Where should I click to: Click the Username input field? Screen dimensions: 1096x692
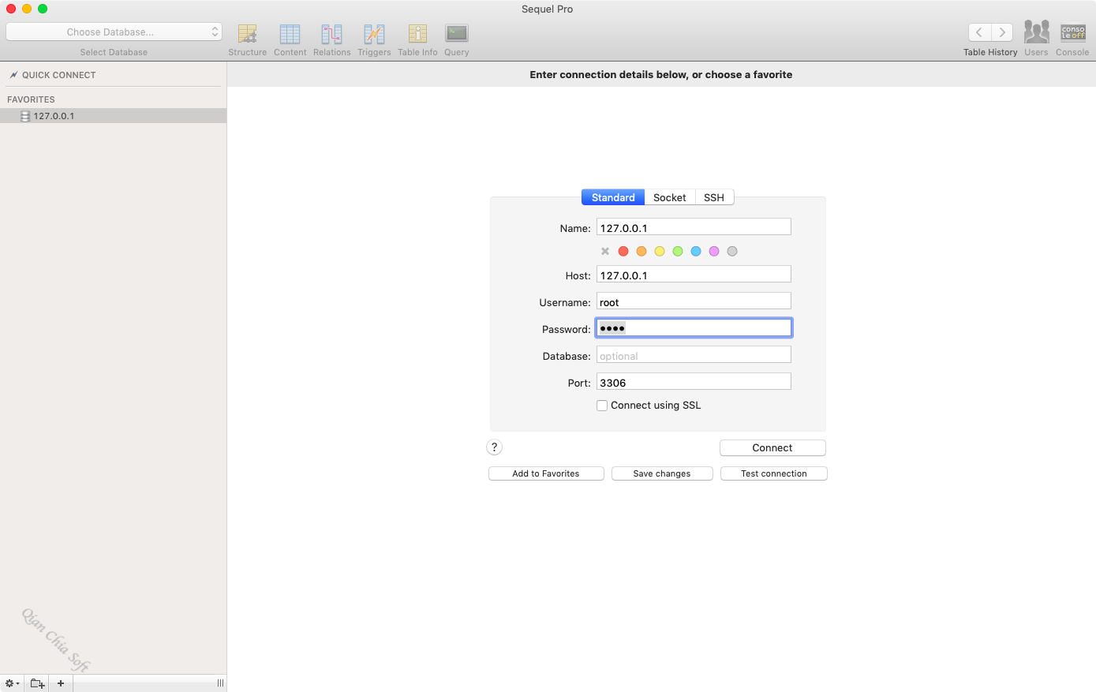point(694,301)
